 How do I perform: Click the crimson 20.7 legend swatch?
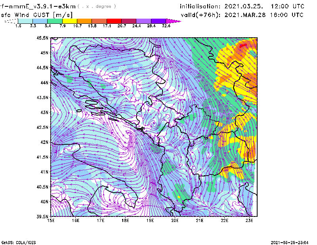pos(129,21)
